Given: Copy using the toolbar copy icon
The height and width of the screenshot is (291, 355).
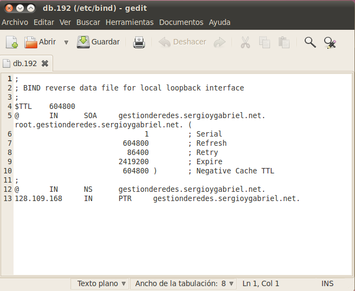Looking at the screenshot, I should click(x=265, y=42).
